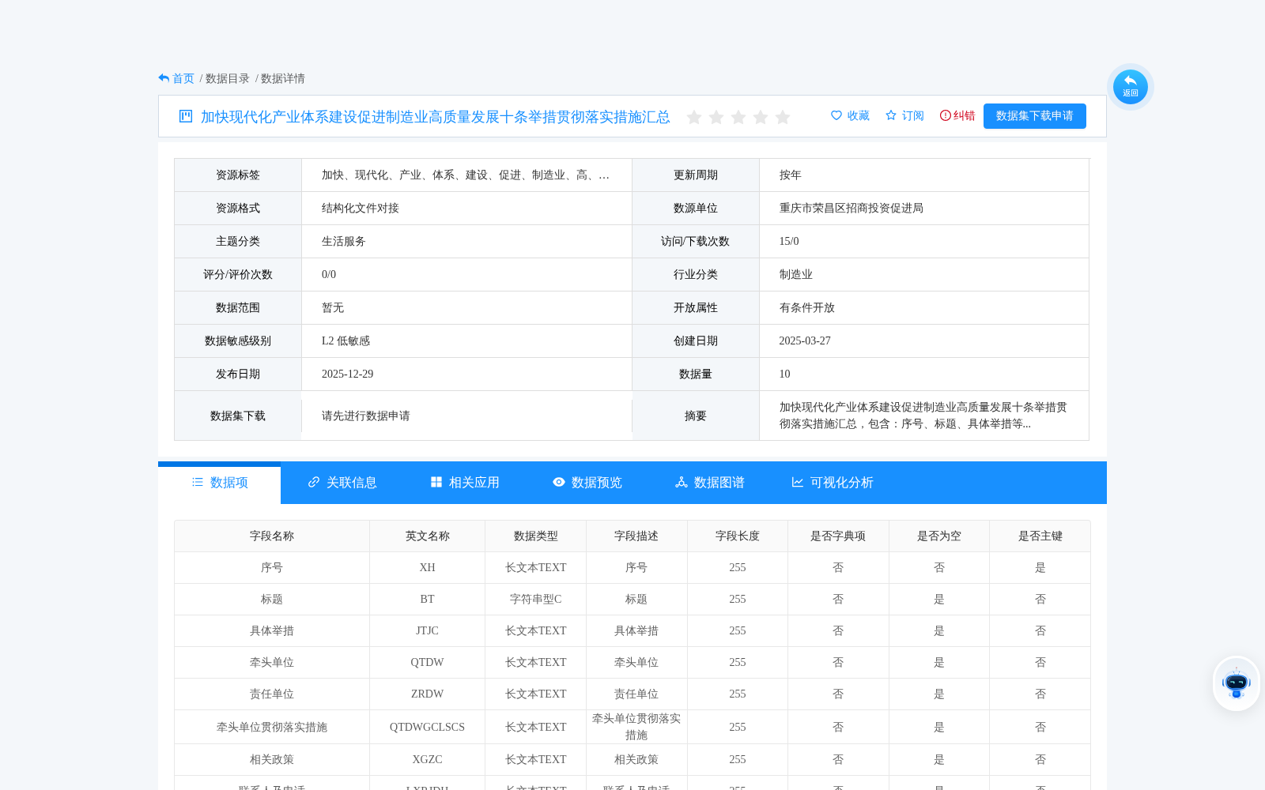Click the 订阅 label beside the star

913,115
